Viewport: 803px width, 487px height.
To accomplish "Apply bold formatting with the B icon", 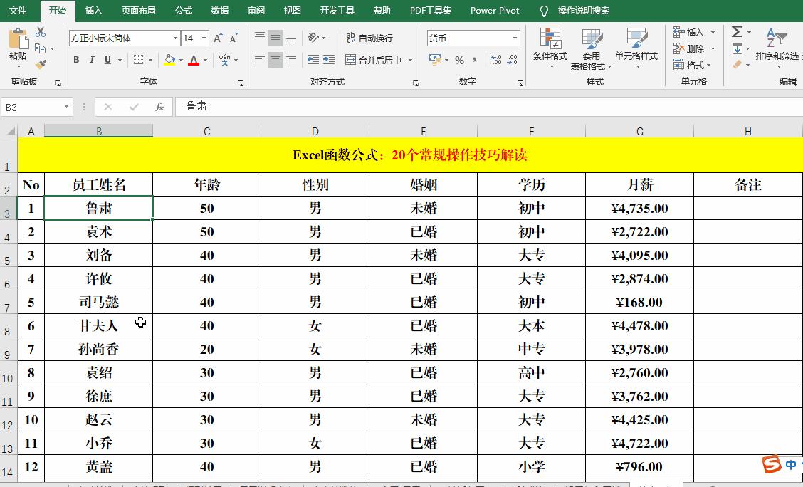I will pos(76,60).
